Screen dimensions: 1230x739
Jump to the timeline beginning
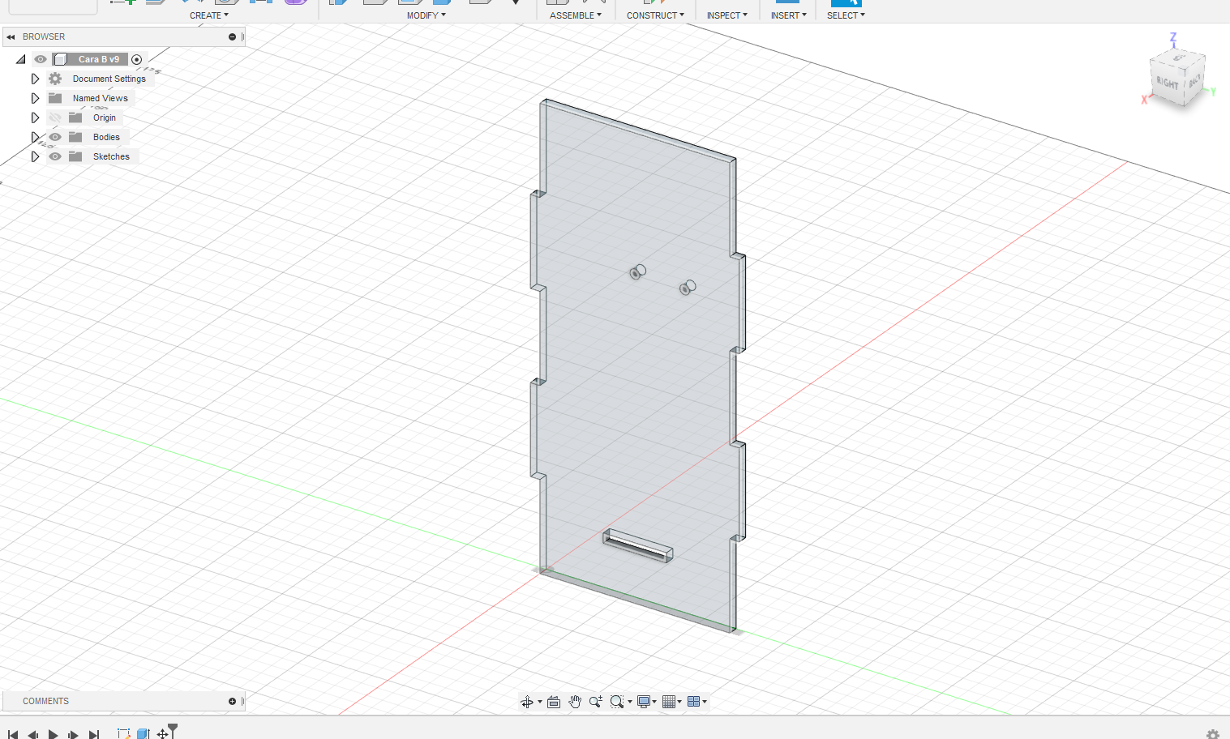[x=13, y=734]
